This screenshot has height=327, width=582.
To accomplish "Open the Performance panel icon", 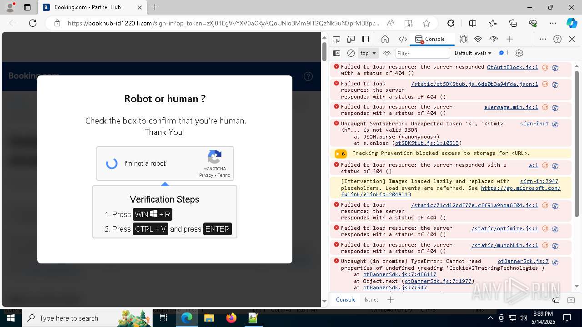I will tap(493, 39).
